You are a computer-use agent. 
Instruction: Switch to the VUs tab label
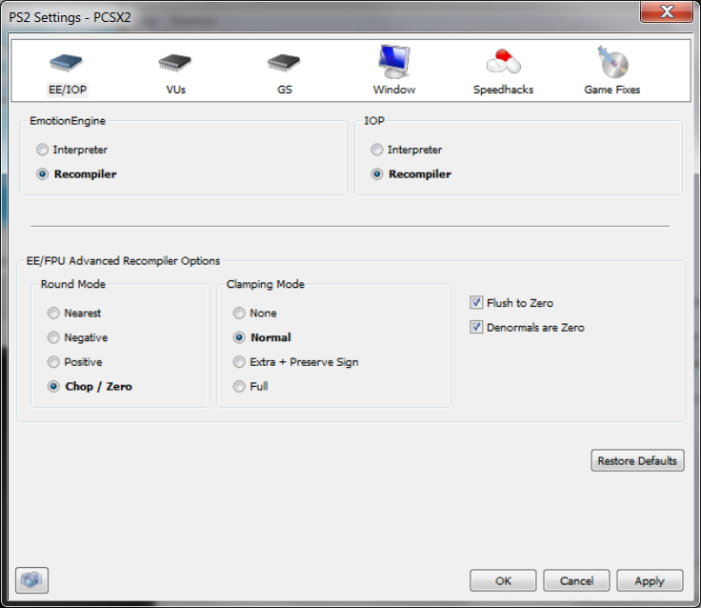pyautogui.click(x=175, y=90)
